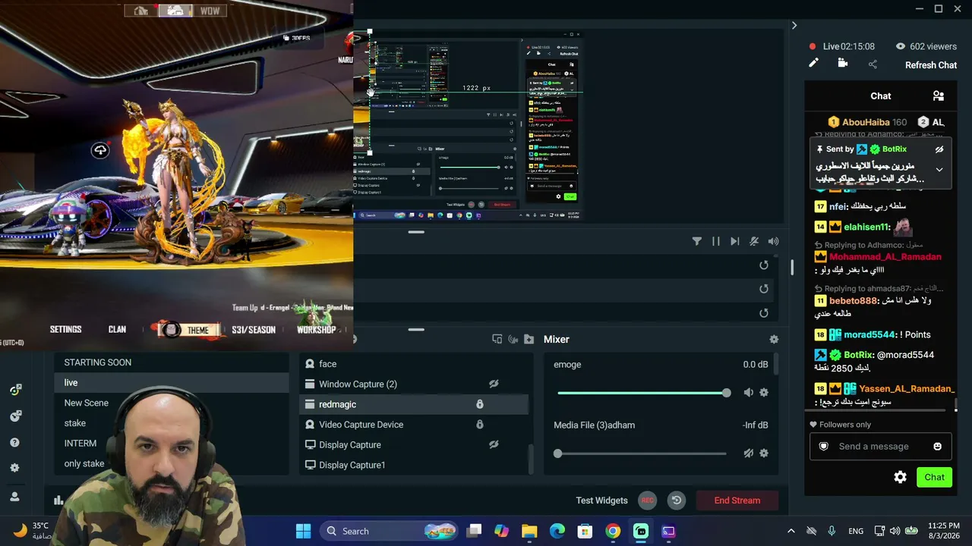The width and height of the screenshot is (972, 546).
Task: Open Mixer panel settings gear
Action: 774,340
